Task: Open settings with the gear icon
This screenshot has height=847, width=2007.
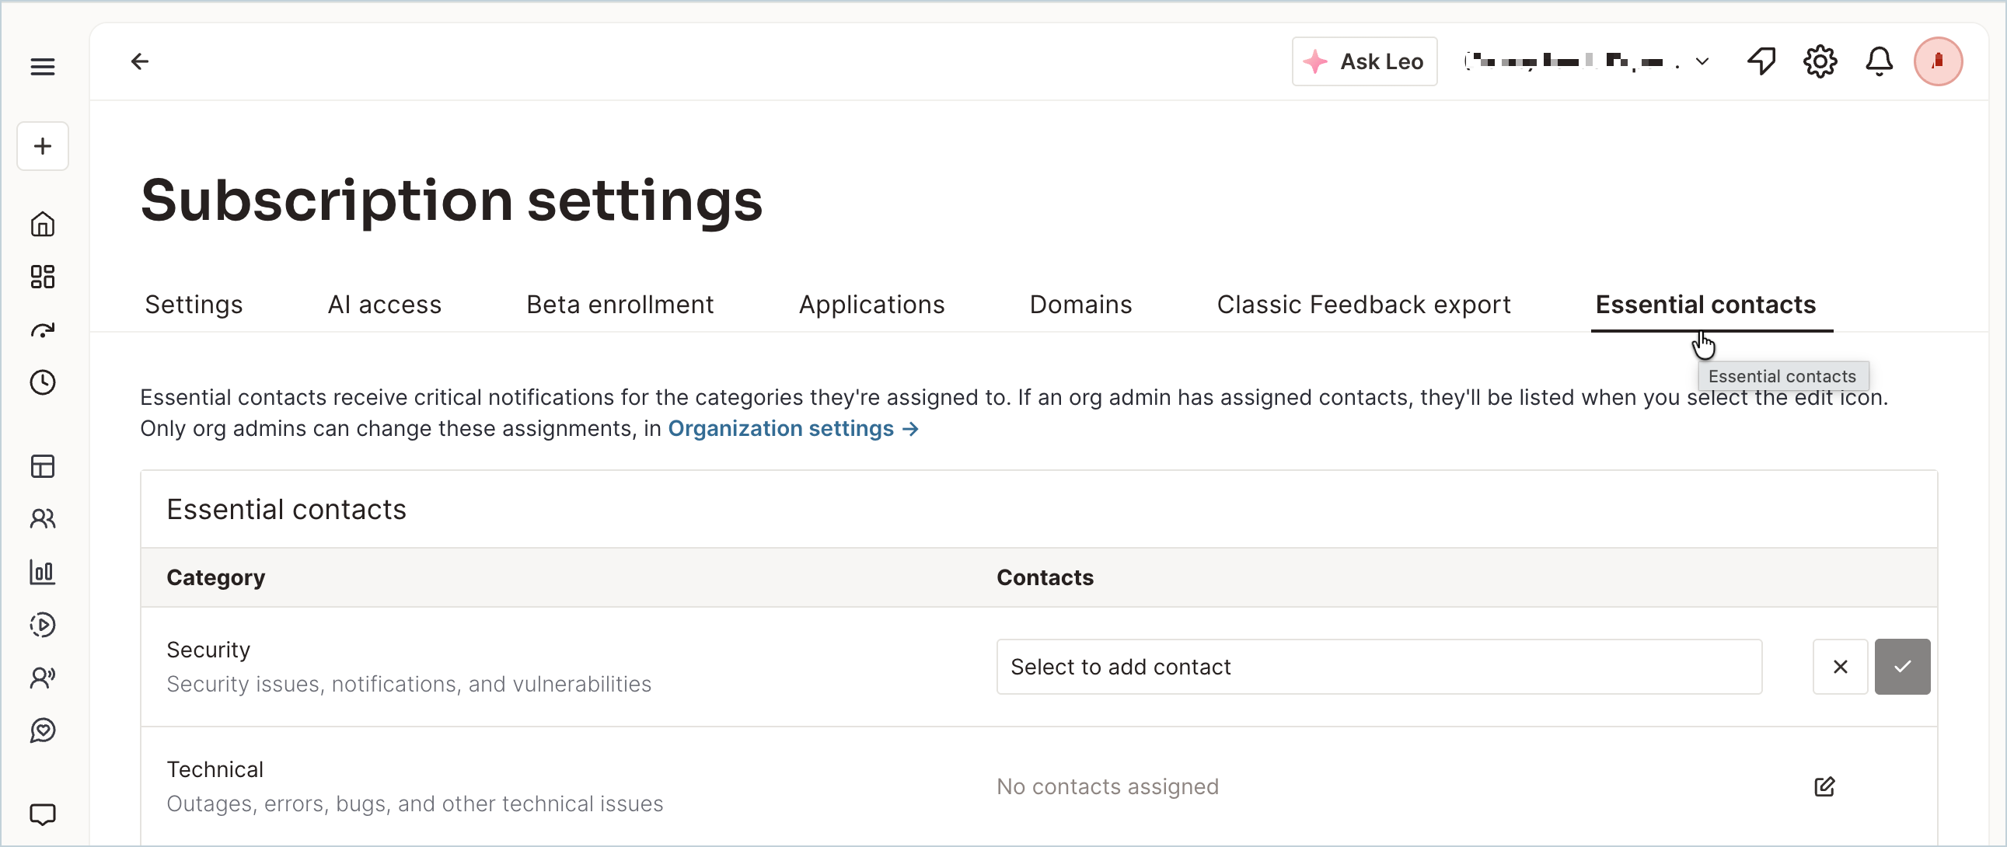Action: [x=1819, y=61]
